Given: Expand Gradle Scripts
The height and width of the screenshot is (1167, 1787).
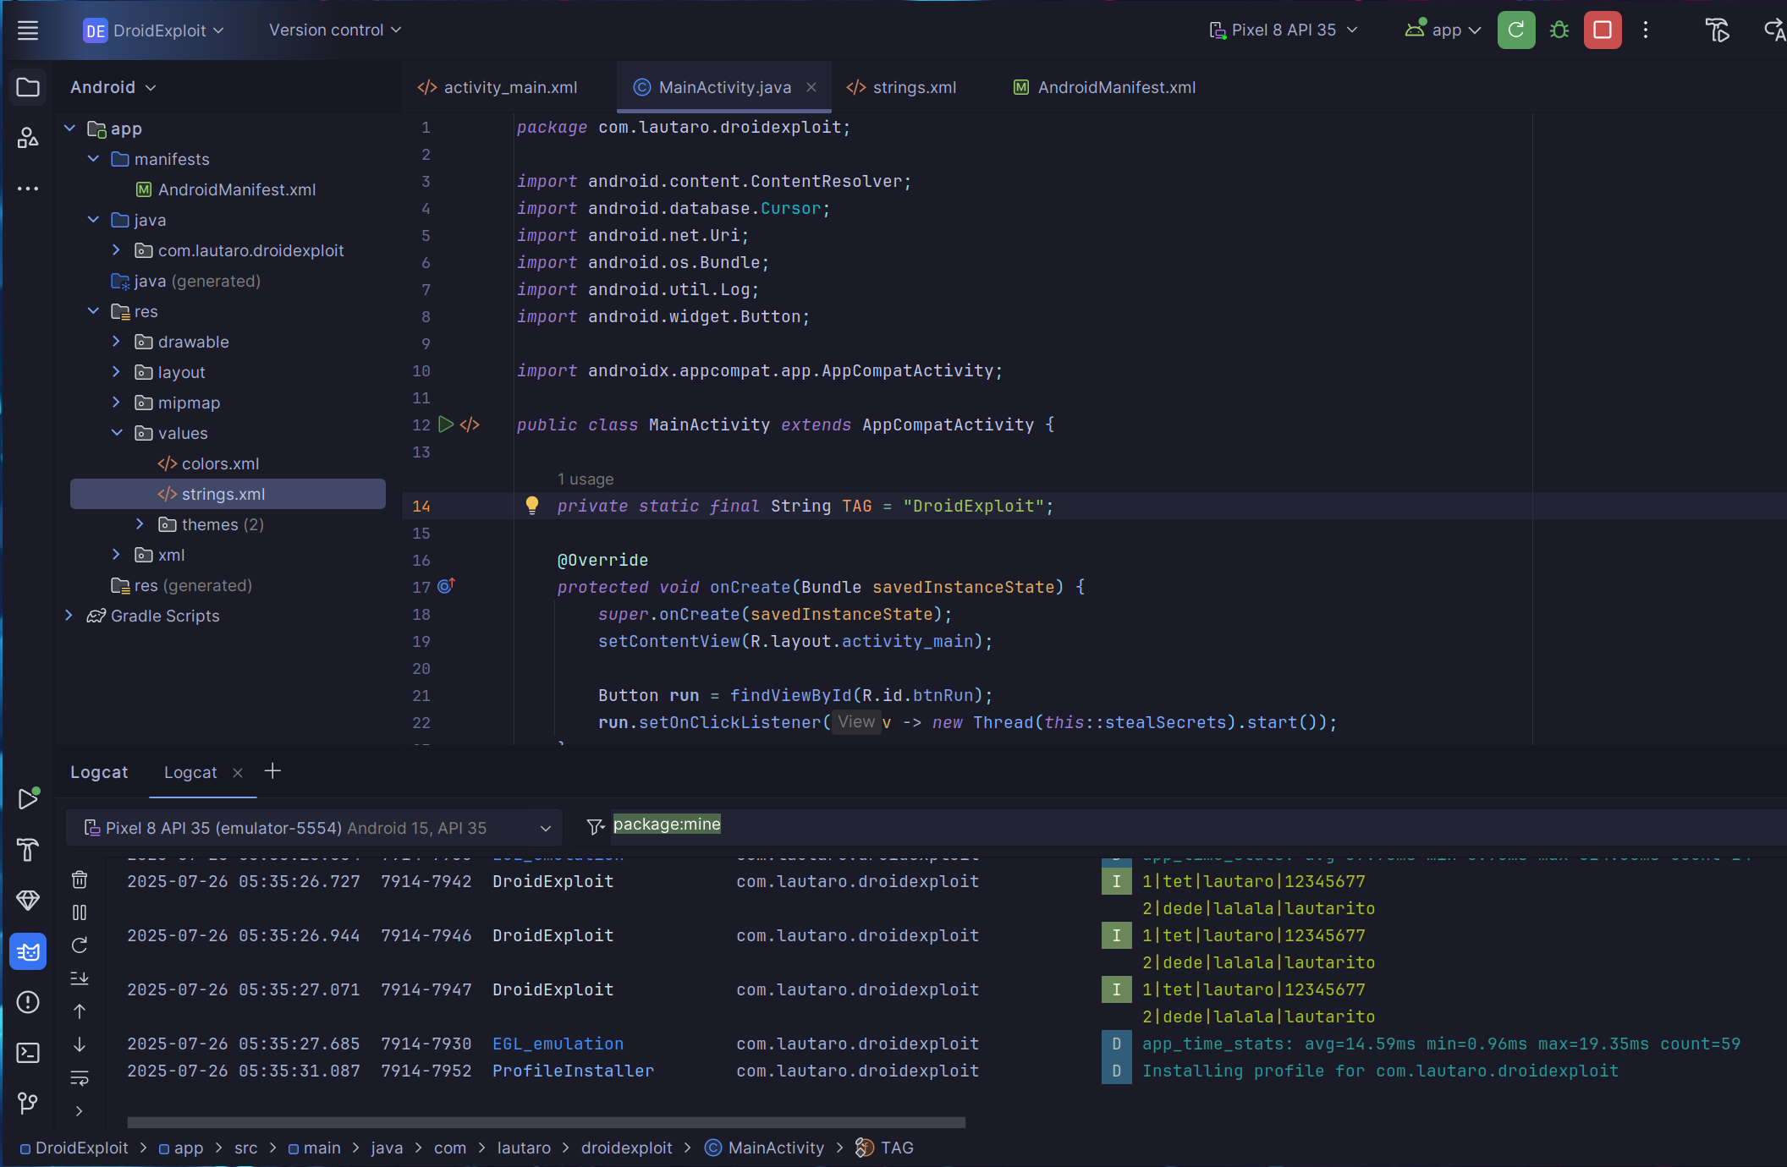Looking at the screenshot, I should click(70, 616).
